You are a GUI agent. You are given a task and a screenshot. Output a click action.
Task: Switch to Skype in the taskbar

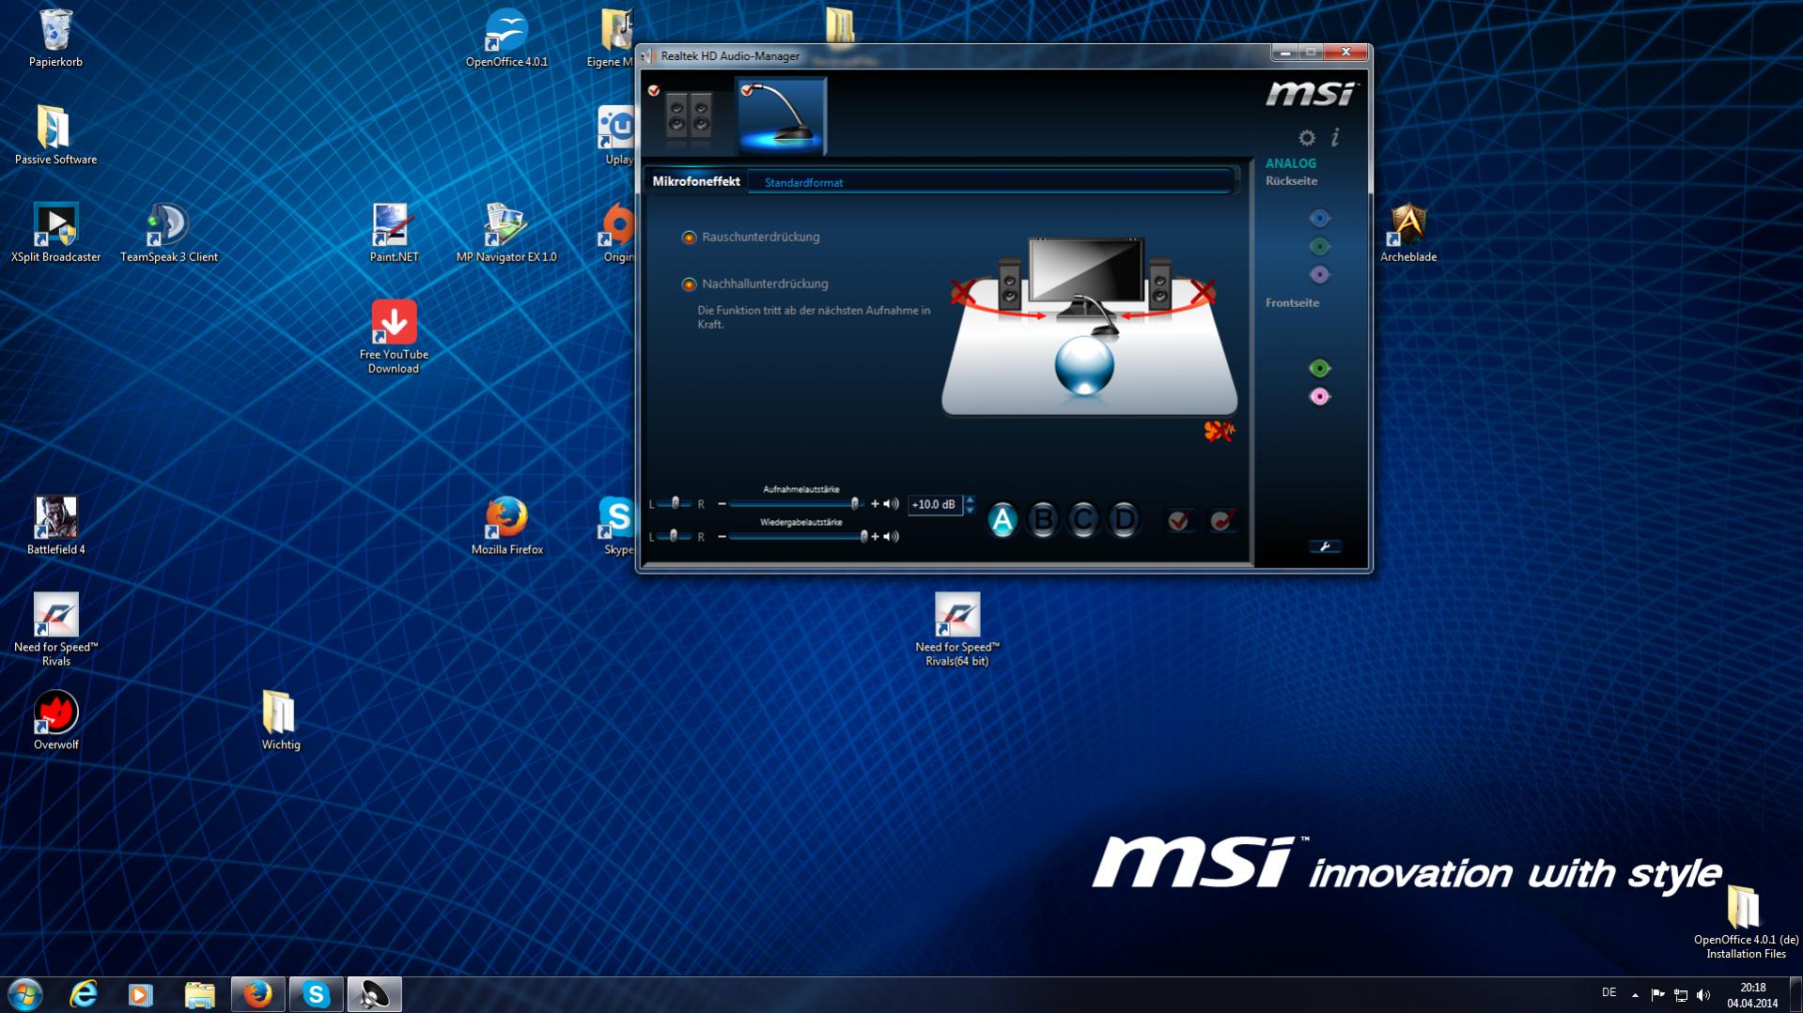click(316, 994)
